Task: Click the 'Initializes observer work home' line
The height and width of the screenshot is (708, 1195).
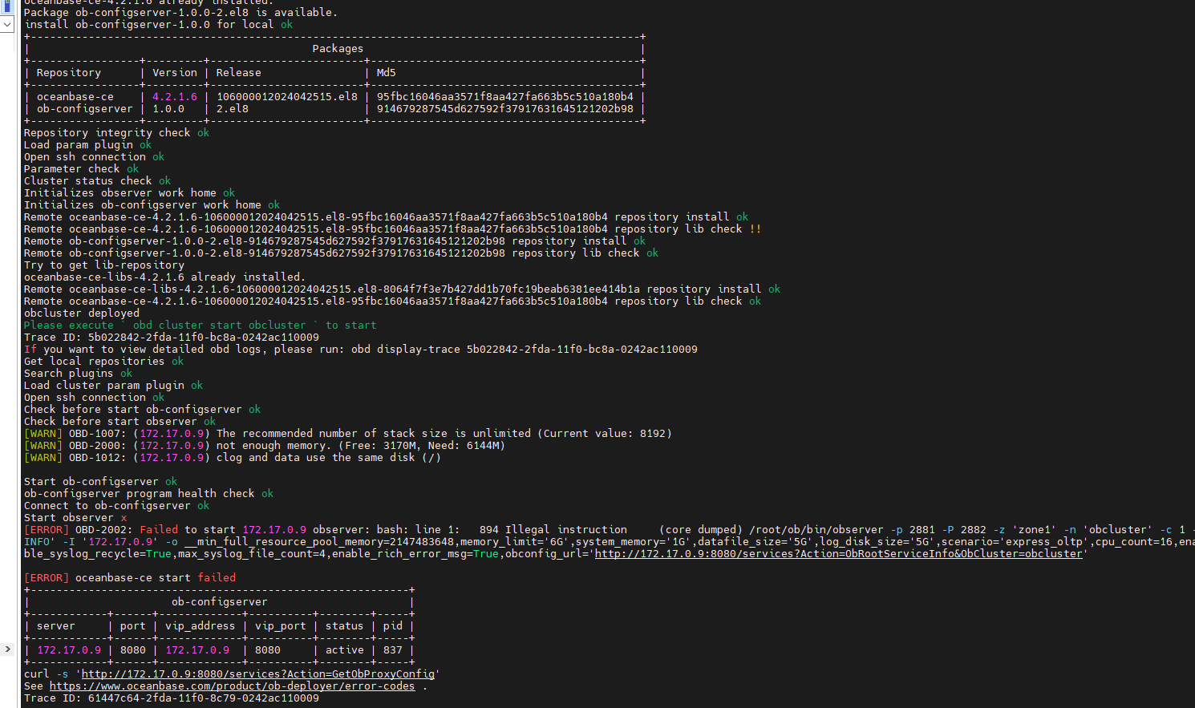Action: [x=129, y=193]
